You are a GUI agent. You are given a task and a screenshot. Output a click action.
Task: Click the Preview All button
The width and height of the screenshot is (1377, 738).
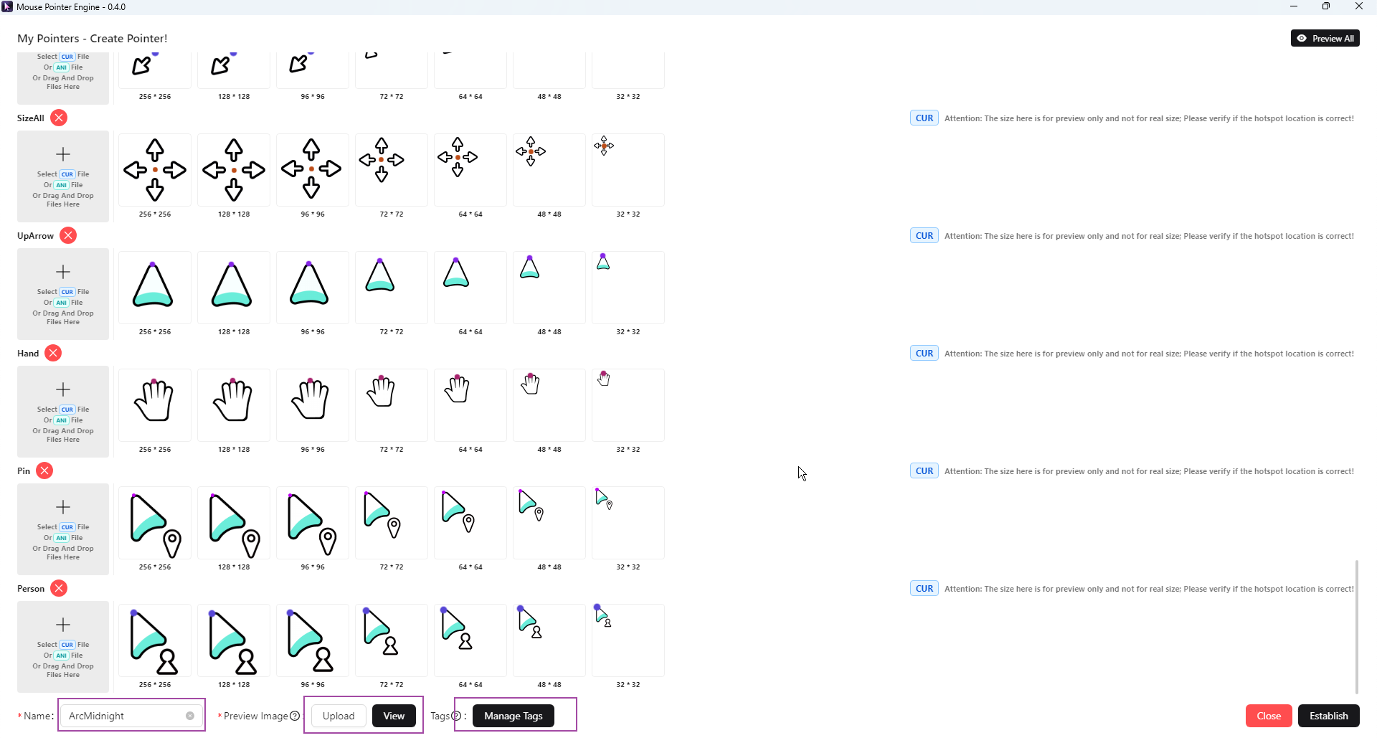click(1325, 39)
